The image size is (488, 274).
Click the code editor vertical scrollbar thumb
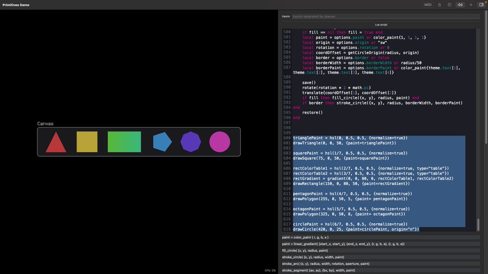[478, 224]
